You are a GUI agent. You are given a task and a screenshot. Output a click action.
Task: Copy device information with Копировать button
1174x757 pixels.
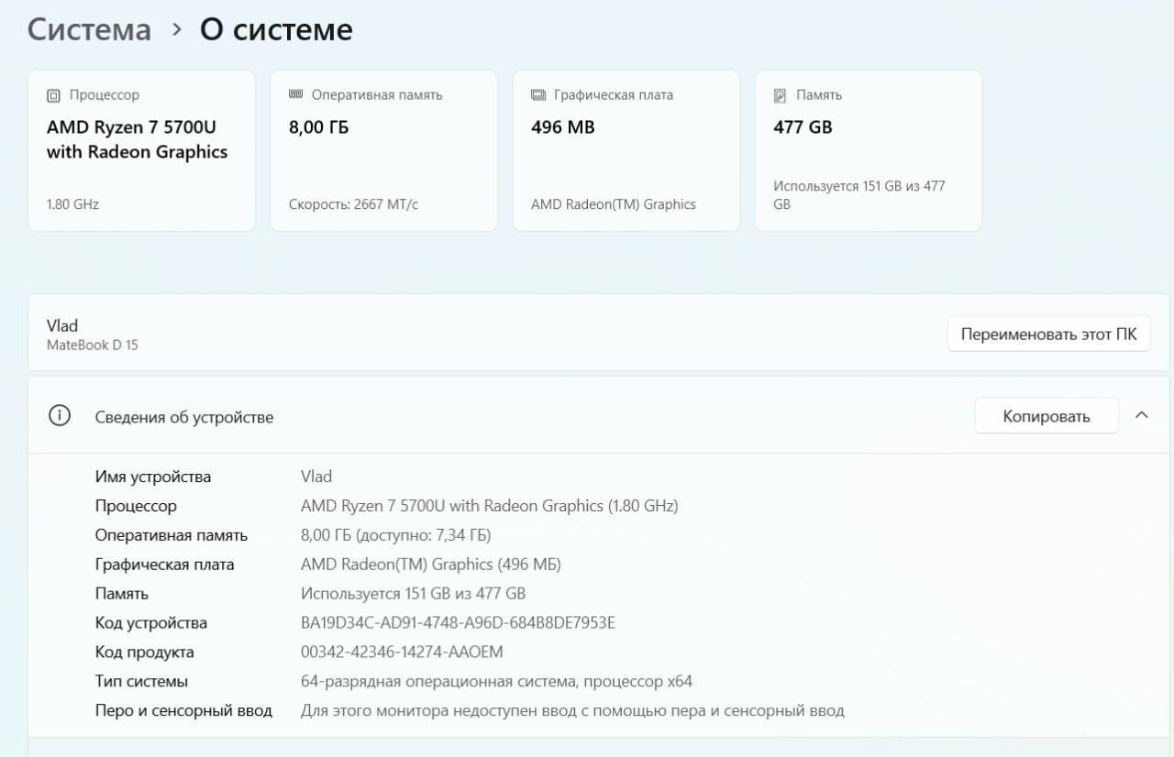pos(1047,416)
